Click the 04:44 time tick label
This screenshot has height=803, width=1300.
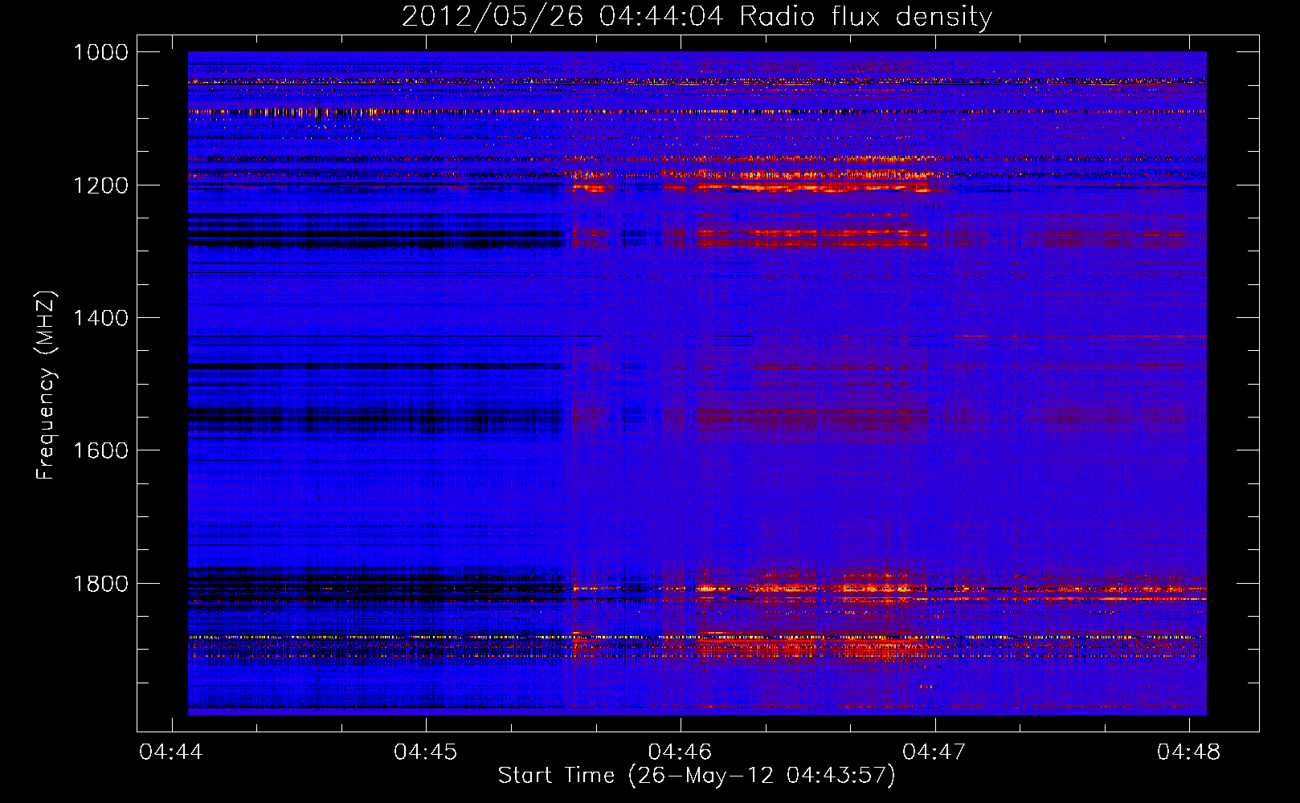click(171, 752)
